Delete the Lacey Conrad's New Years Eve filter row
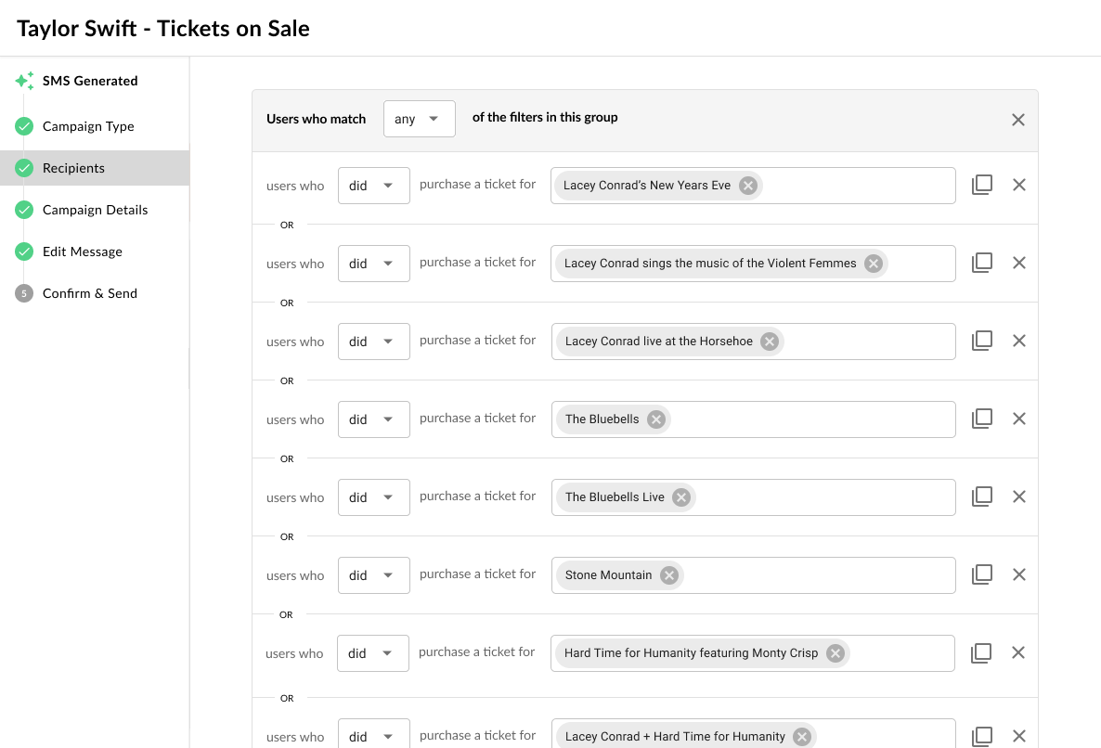 pyautogui.click(x=1019, y=185)
